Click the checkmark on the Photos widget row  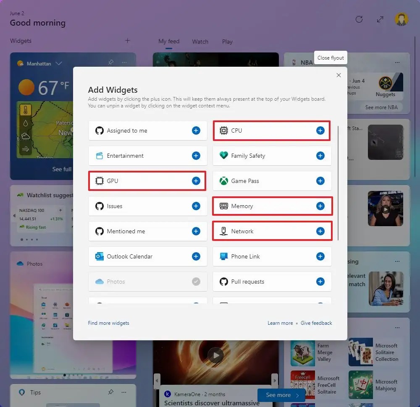click(x=196, y=282)
